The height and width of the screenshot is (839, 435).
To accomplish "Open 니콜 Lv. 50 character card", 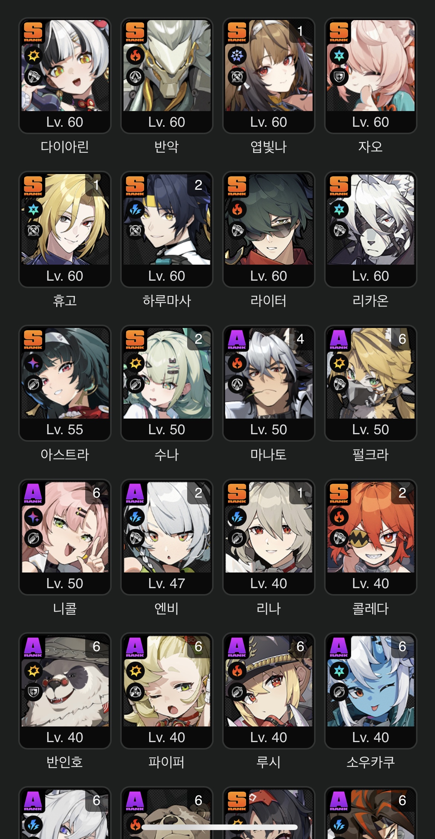I will click(x=65, y=537).
